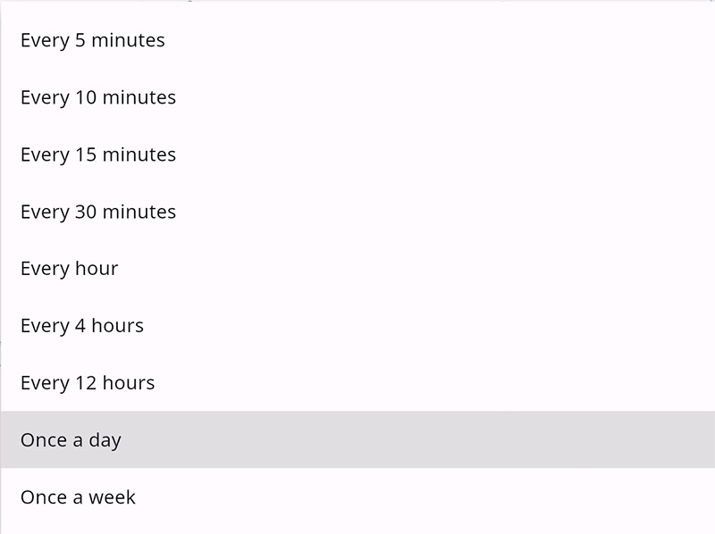Pick the "Every 15 minutes" interval
Screen dimensions: 715x534
(x=98, y=154)
